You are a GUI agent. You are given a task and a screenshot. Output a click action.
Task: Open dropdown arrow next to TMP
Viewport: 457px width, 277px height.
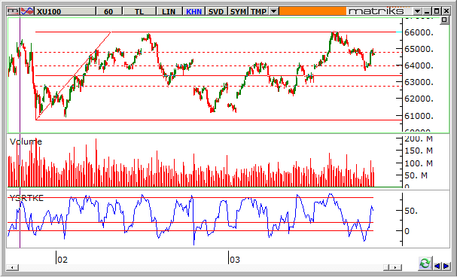[273, 11]
